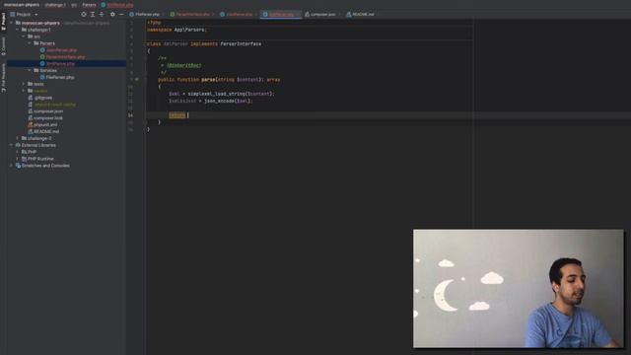
Task: Open the Pull Requests tool window
Action: point(3,78)
